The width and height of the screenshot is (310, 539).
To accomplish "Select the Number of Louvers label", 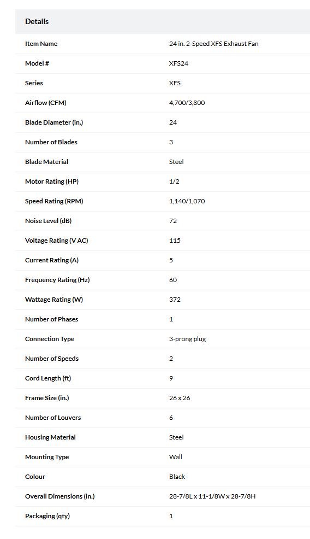I will pos(53,418).
